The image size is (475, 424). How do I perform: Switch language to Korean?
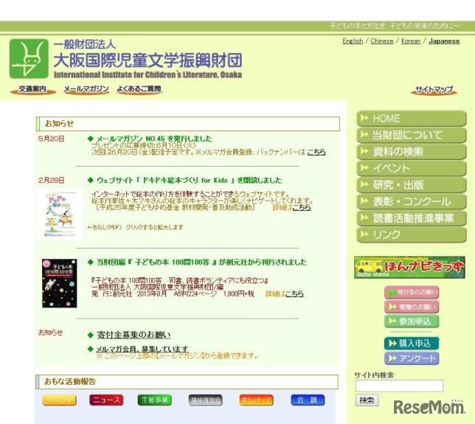pos(411,41)
